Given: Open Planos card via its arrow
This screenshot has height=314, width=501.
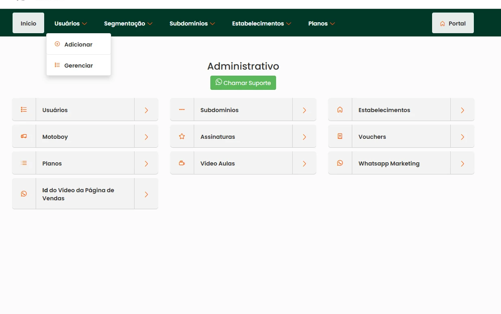Looking at the screenshot, I should point(146,163).
